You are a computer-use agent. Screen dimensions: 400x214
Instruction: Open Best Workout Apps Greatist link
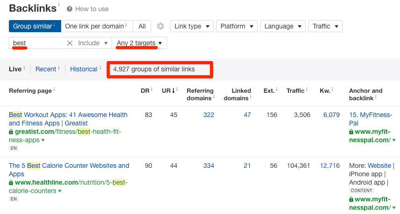68,119
